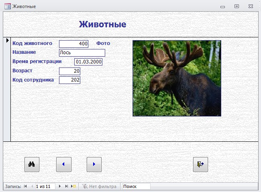This screenshot has height=192, width=261.
Task: Click the 'Код животного' label
Action: [x=32, y=43]
